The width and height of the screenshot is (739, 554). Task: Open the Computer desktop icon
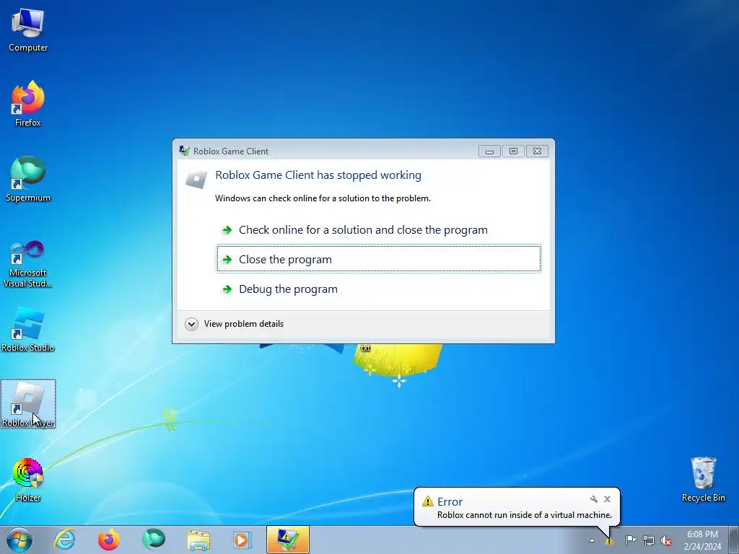click(28, 30)
